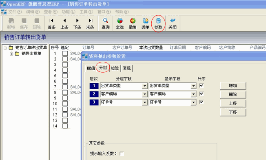Toggle 选定 checkbox in row 7
The width and height of the screenshot is (266, 160).
click(x=65, y=87)
